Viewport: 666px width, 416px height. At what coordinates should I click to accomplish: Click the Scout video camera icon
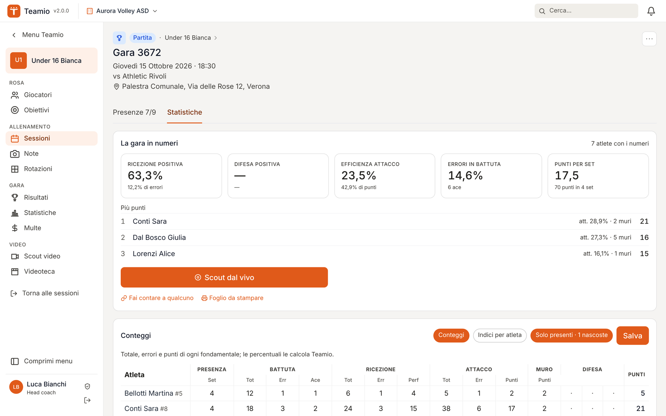[15, 257]
